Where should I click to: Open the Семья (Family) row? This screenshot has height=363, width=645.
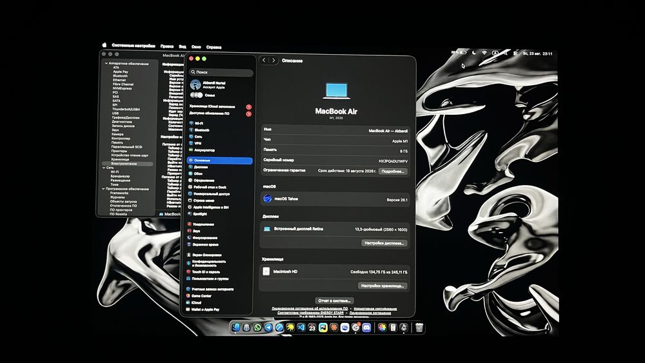coord(203,95)
